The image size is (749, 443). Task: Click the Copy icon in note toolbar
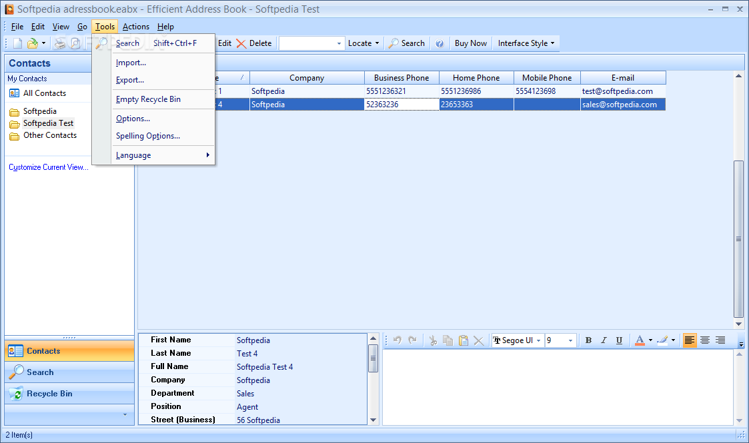pos(448,340)
